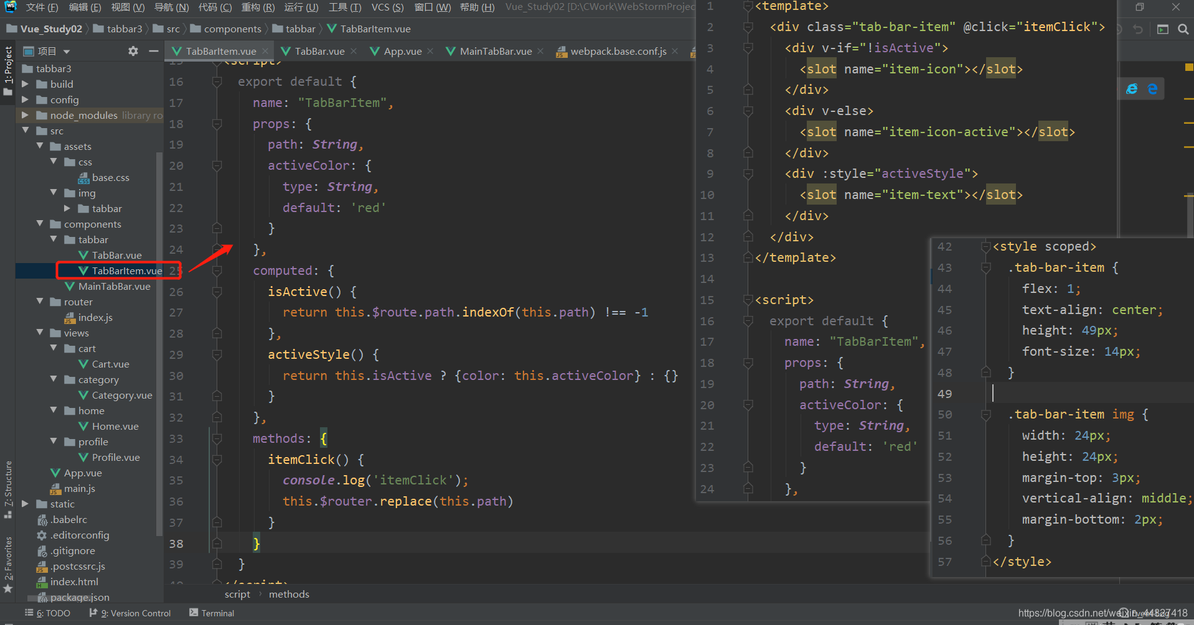Select package.json in the project tree
The image size is (1194, 625).
click(80, 597)
